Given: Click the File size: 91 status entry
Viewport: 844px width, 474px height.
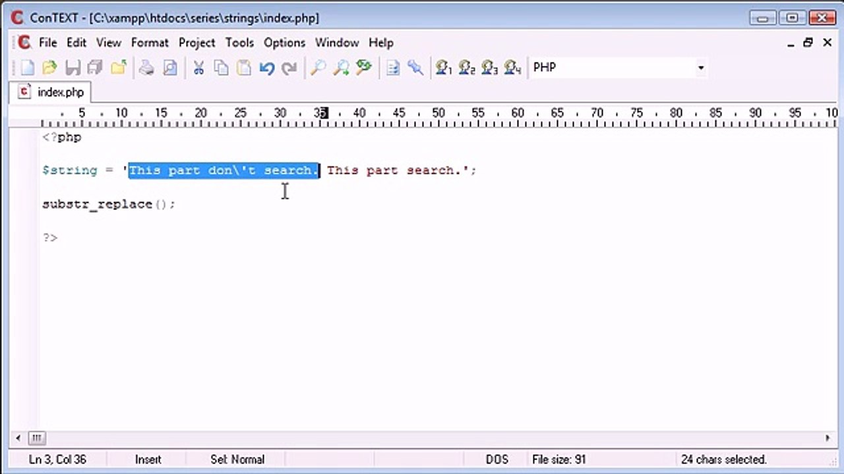Looking at the screenshot, I should [x=558, y=460].
